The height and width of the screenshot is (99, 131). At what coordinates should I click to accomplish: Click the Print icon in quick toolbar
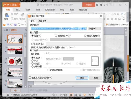(15, 25)
